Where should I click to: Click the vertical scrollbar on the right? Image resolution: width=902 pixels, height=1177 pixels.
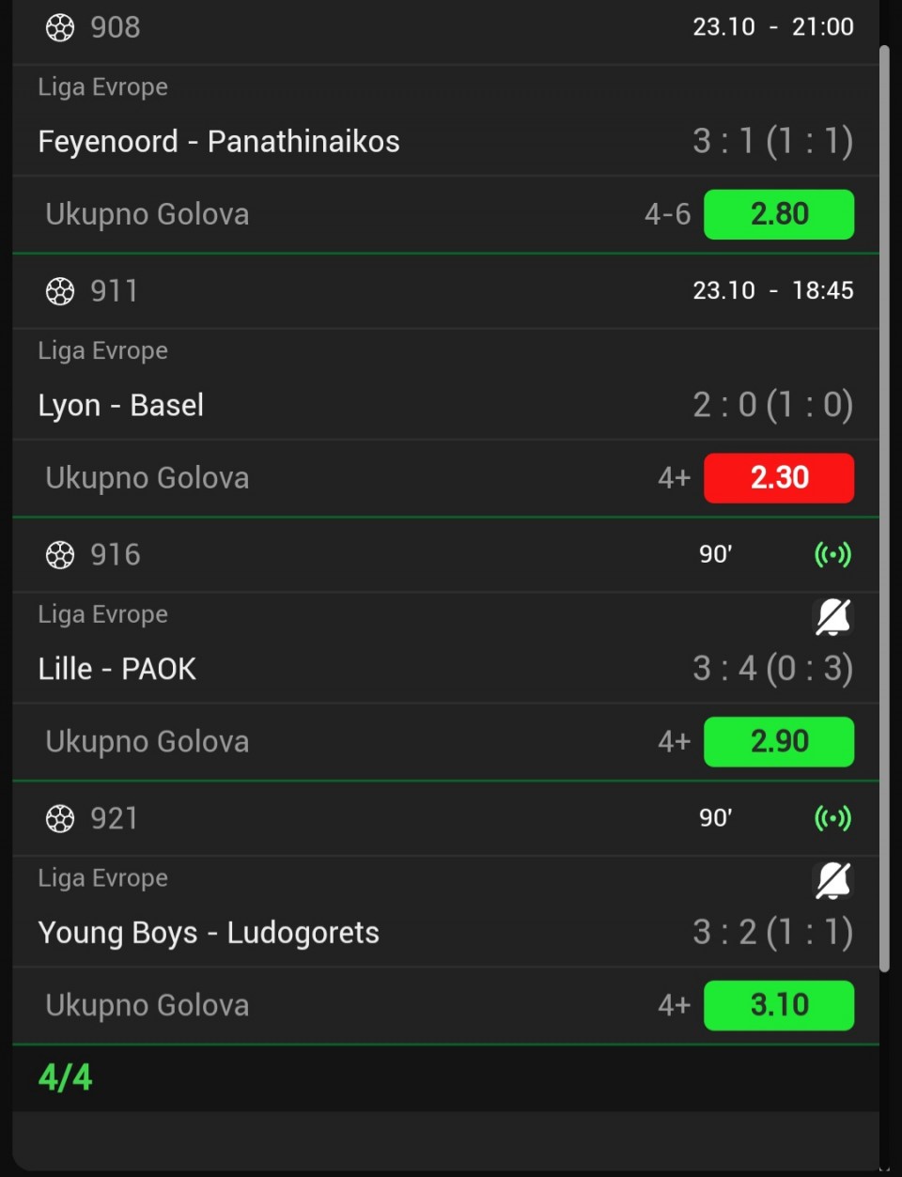coord(884,507)
